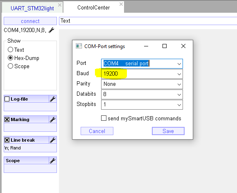Open Log-file settings wrench icon

(x=53, y=99)
